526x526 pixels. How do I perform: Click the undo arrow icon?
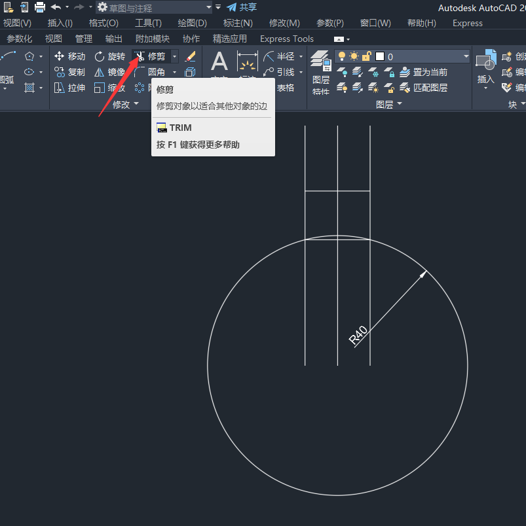[x=56, y=7]
